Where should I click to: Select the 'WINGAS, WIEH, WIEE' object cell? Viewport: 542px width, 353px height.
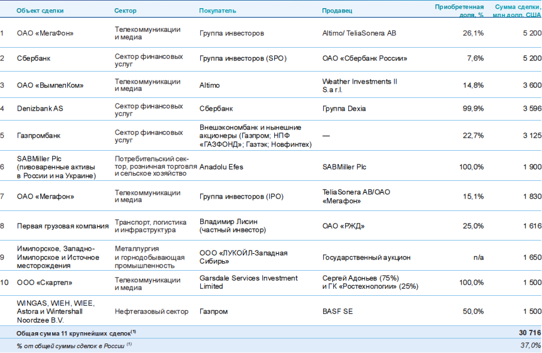pyautogui.click(x=56, y=312)
